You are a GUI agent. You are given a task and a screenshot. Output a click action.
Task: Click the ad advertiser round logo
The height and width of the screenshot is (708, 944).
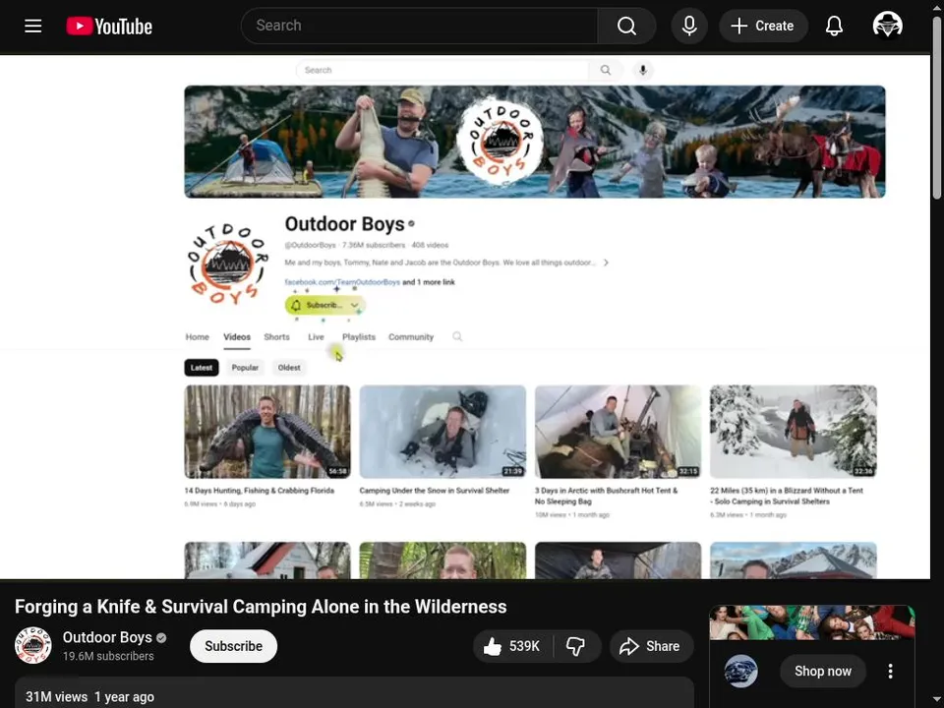pyautogui.click(x=740, y=672)
